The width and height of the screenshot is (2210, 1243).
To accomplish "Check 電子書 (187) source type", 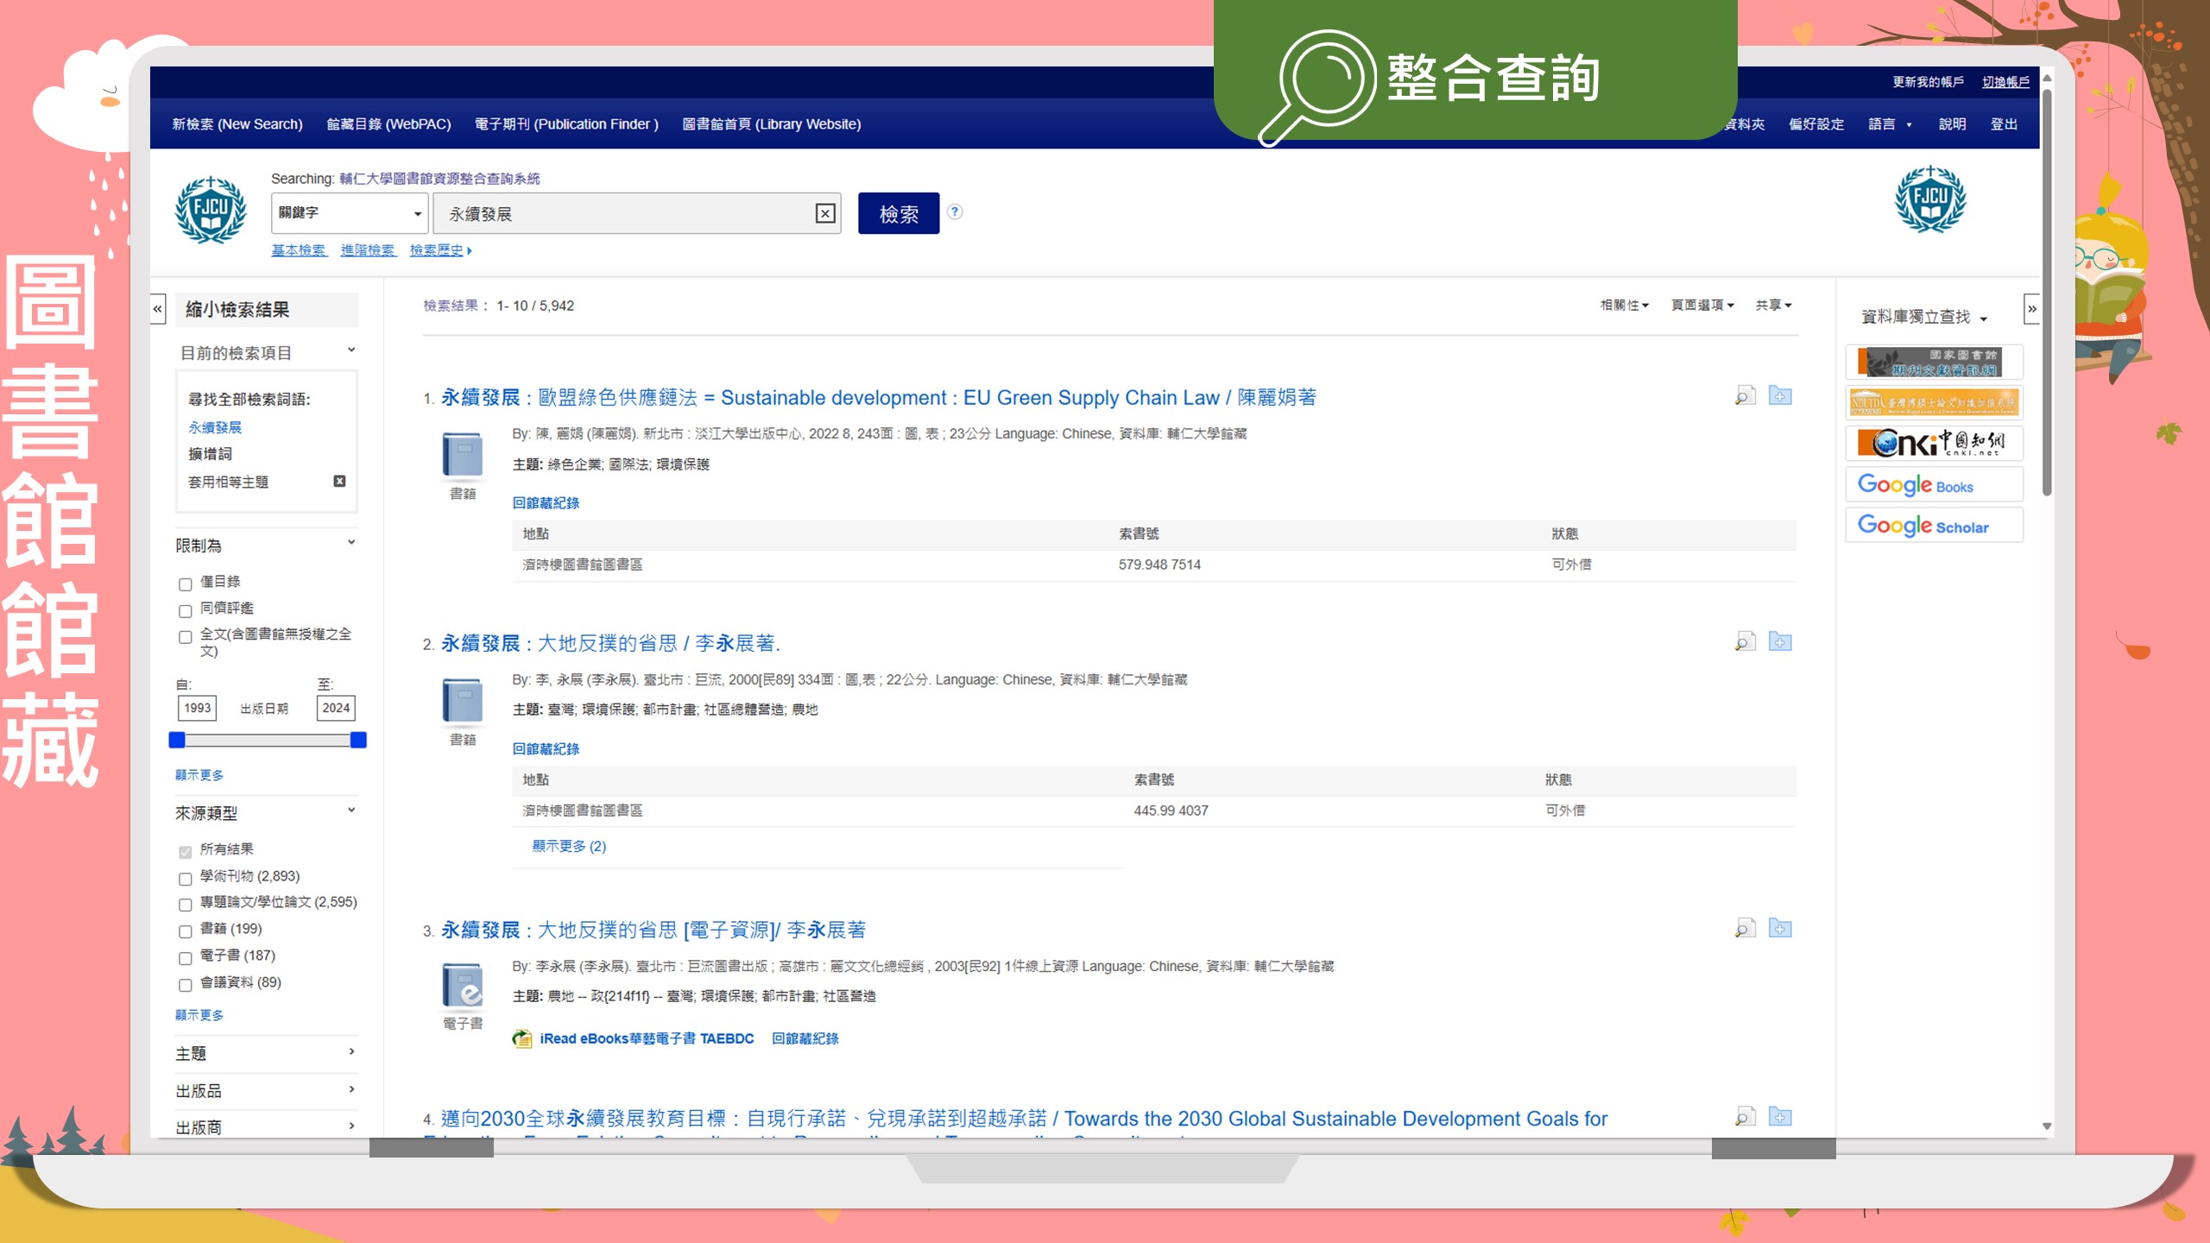I will pyautogui.click(x=185, y=958).
